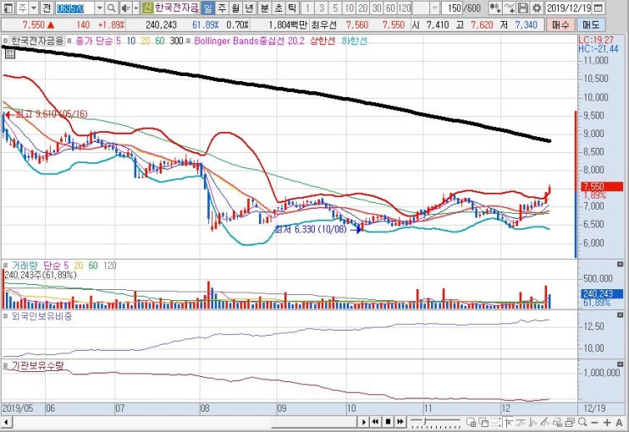This screenshot has width=629, height=432.
Task: Click the 한국전자금 stock name label
Action: 176,8
